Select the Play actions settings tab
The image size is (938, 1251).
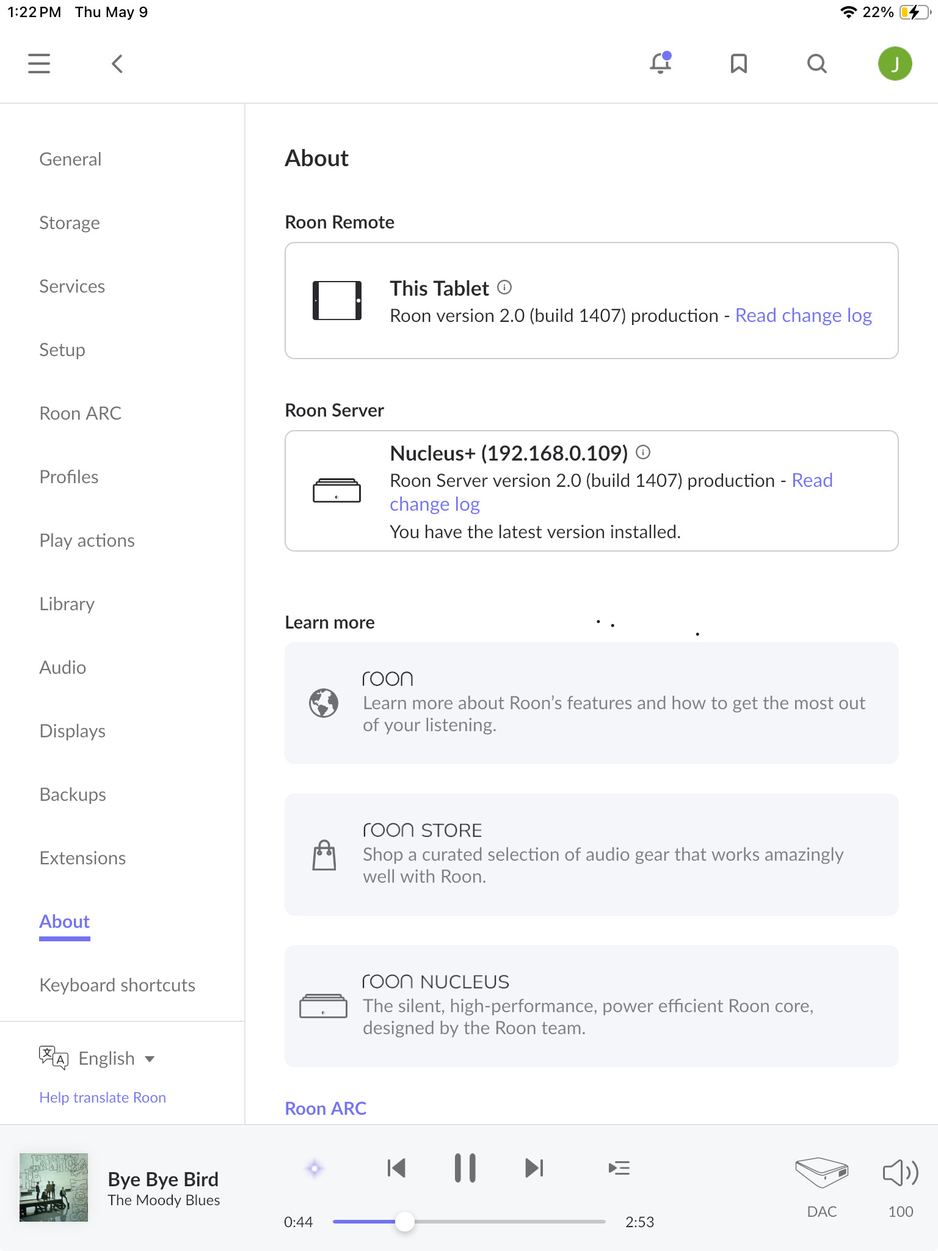tap(87, 540)
